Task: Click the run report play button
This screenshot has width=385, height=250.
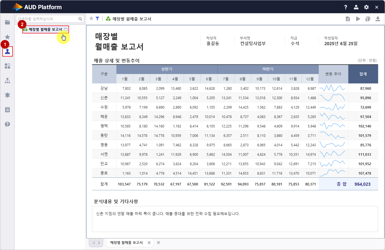Action: [358, 19]
